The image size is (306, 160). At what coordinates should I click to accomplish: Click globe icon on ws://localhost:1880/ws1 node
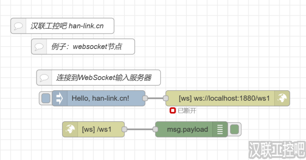(283, 98)
